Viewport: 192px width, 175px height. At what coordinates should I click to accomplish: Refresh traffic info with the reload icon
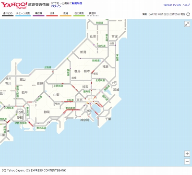pyautogui.click(x=188, y=14)
